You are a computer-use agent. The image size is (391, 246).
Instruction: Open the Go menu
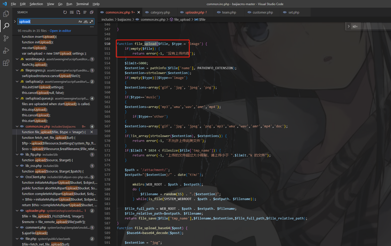click(60, 4)
